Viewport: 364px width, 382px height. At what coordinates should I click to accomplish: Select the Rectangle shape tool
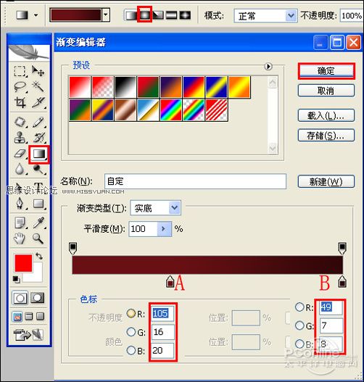point(38,204)
